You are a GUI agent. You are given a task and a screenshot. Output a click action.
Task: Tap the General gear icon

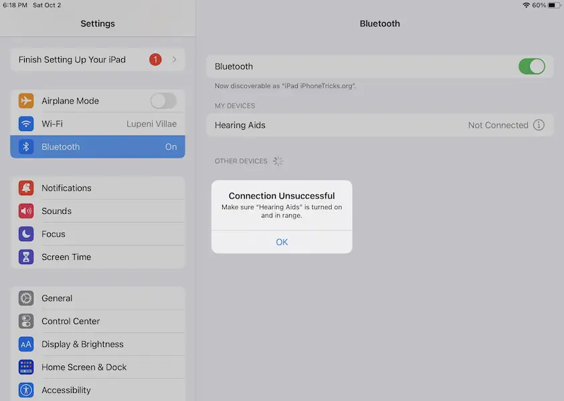pyautogui.click(x=26, y=298)
